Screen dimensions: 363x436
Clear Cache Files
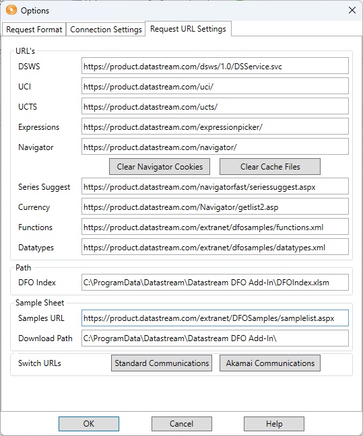(270, 167)
